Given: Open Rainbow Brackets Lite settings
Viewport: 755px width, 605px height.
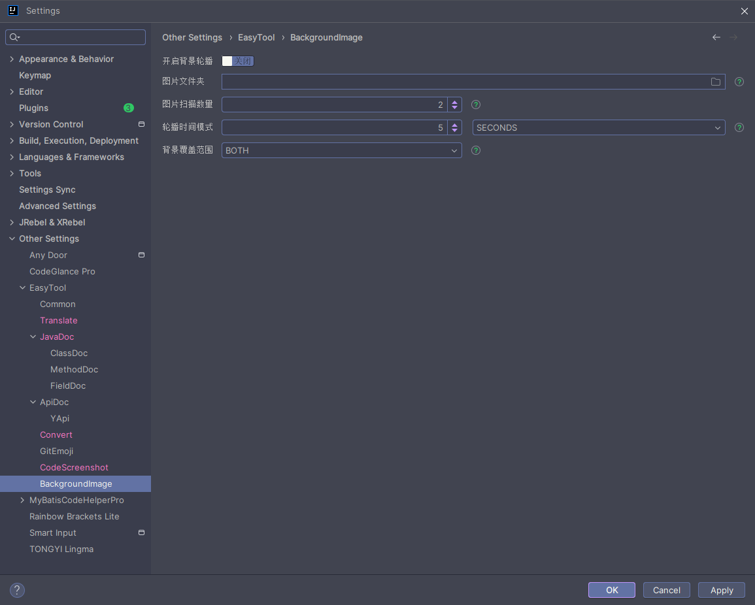Looking at the screenshot, I should click(x=74, y=516).
